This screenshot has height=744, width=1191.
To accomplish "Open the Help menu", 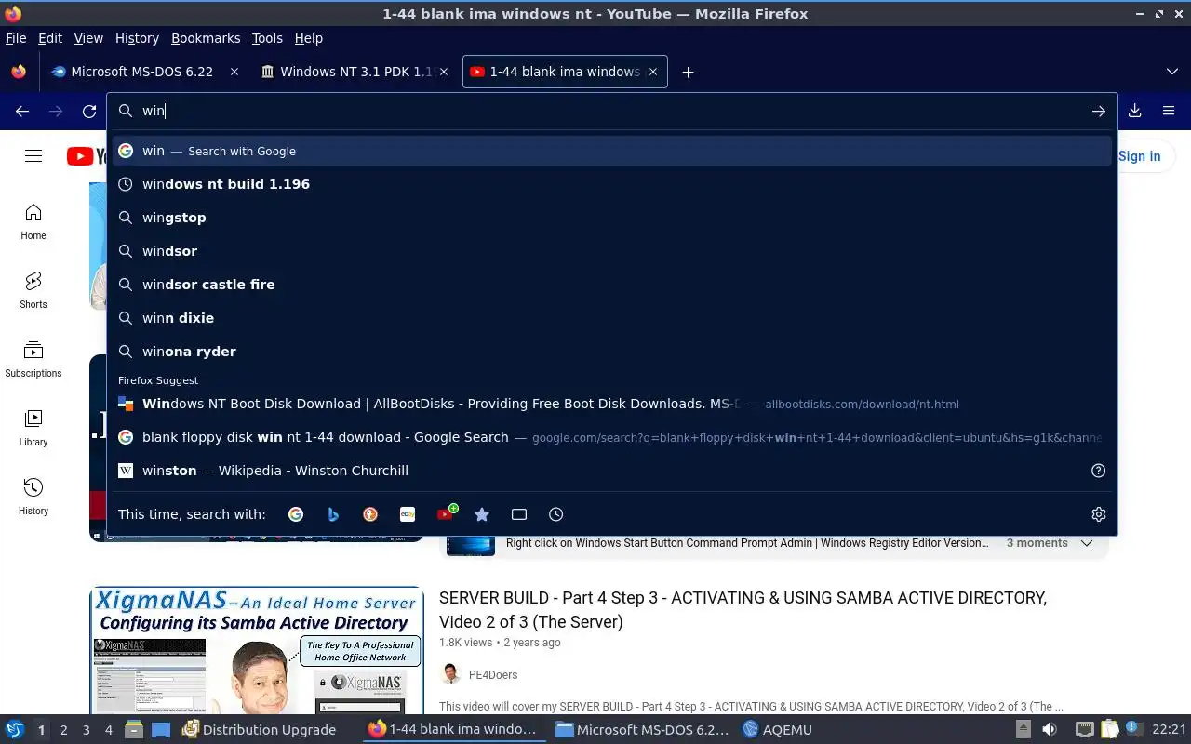I will coord(309,38).
